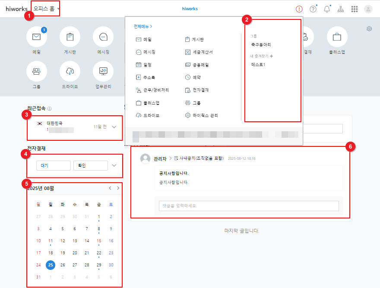Open the help question mark icon

[x=313, y=9]
